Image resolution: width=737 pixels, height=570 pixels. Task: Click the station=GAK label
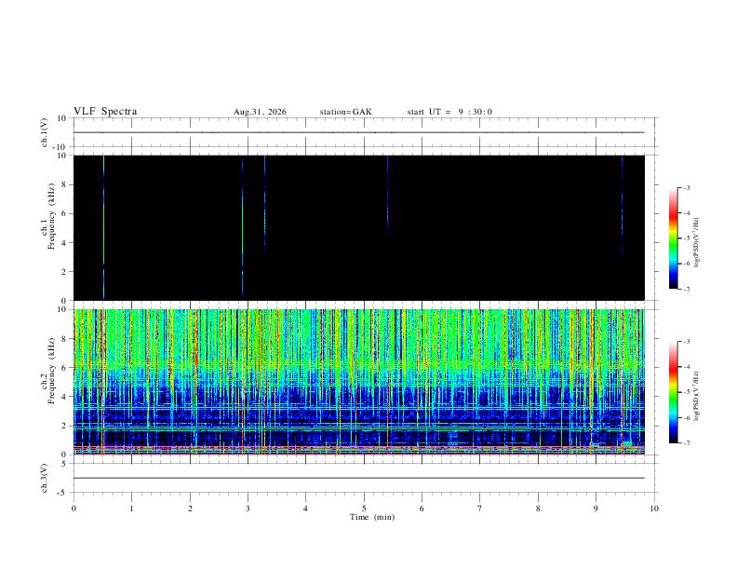tap(345, 112)
